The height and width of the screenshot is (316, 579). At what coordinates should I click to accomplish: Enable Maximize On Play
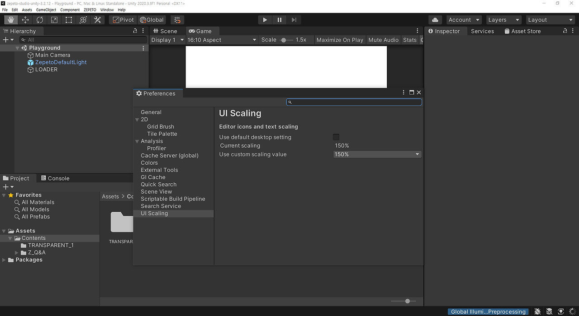tap(339, 40)
